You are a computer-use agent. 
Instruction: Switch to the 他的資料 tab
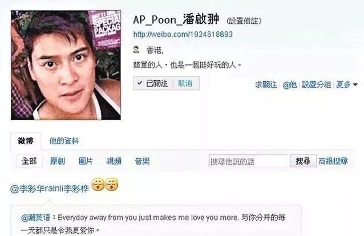coord(64,141)
